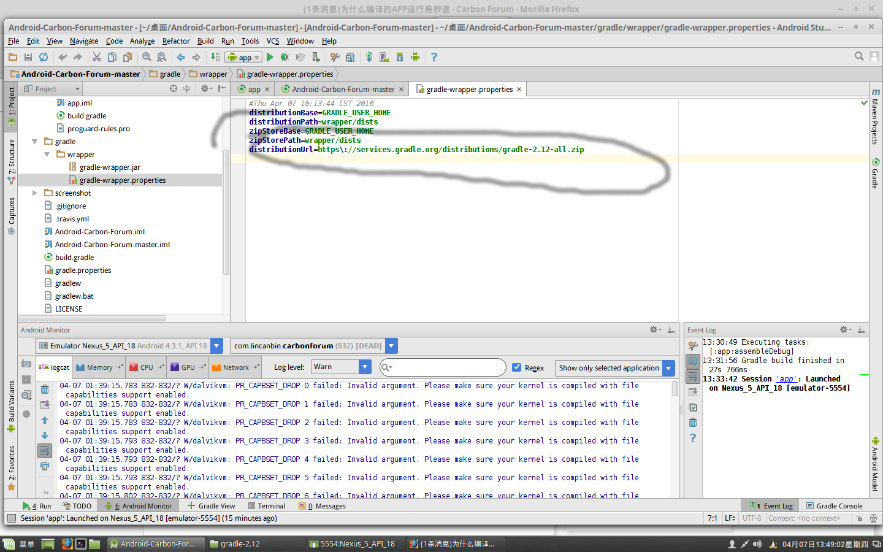Open Android Device Monitor icon
Image resolution: width=883 pixels, height=552 pixels.
tap(415, 57)
